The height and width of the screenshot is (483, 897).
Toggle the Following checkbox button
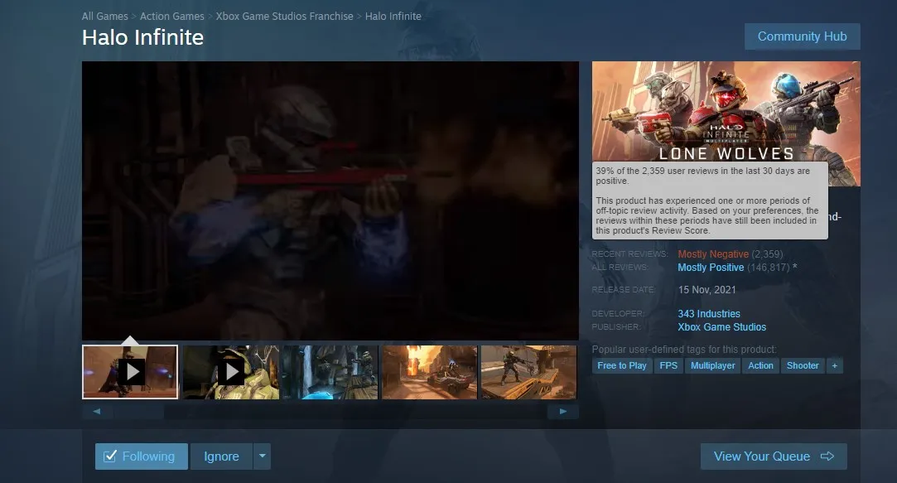(x=142, y=456)
